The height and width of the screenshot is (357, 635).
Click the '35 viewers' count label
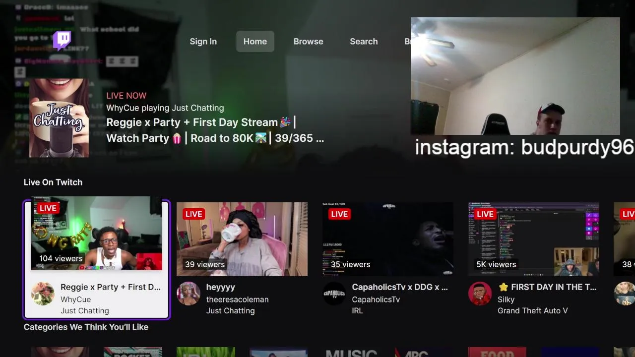click(x=351, y=264)
